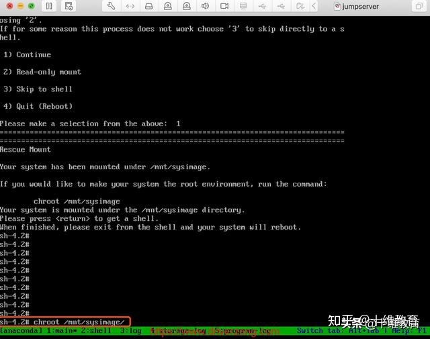
Task: Click the '3) Skip to shell' option line
Action: [38, 89]
